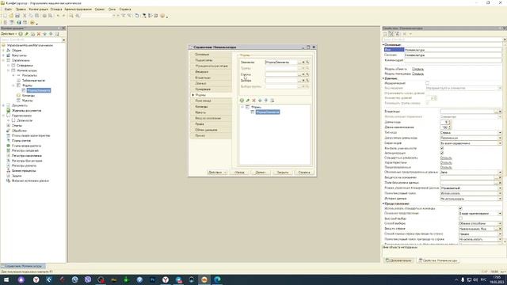Collapse the Представление section in properties panel
507x285 pixels.
[383, 203]
